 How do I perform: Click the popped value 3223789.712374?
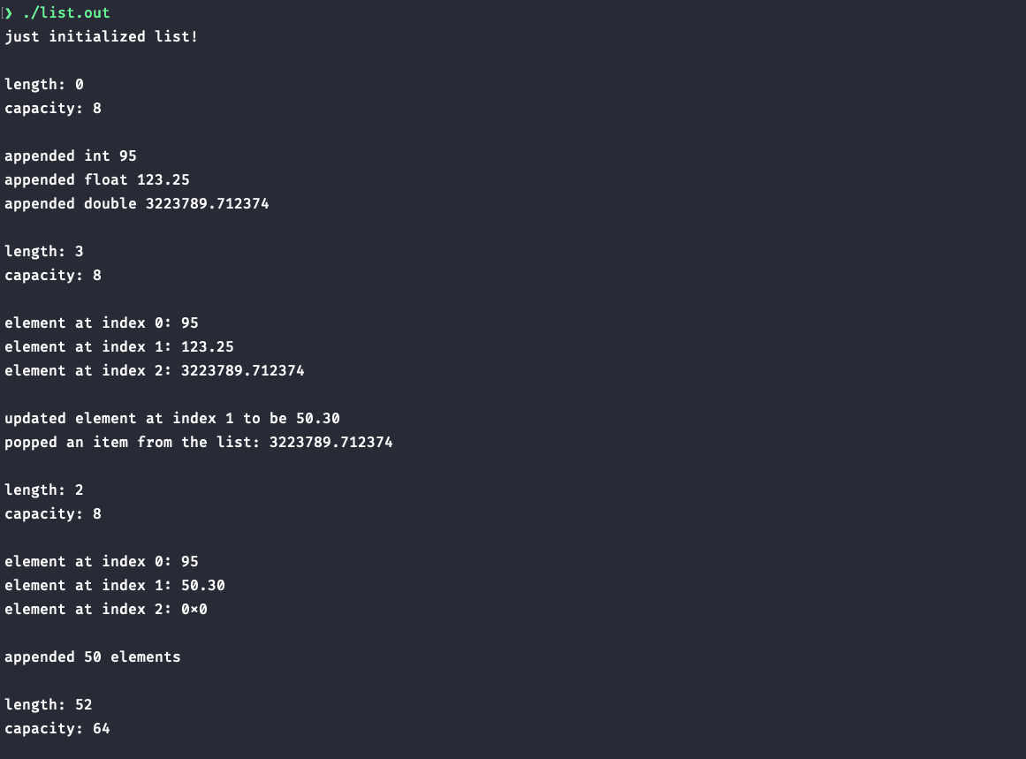click(x=331, y=443)
